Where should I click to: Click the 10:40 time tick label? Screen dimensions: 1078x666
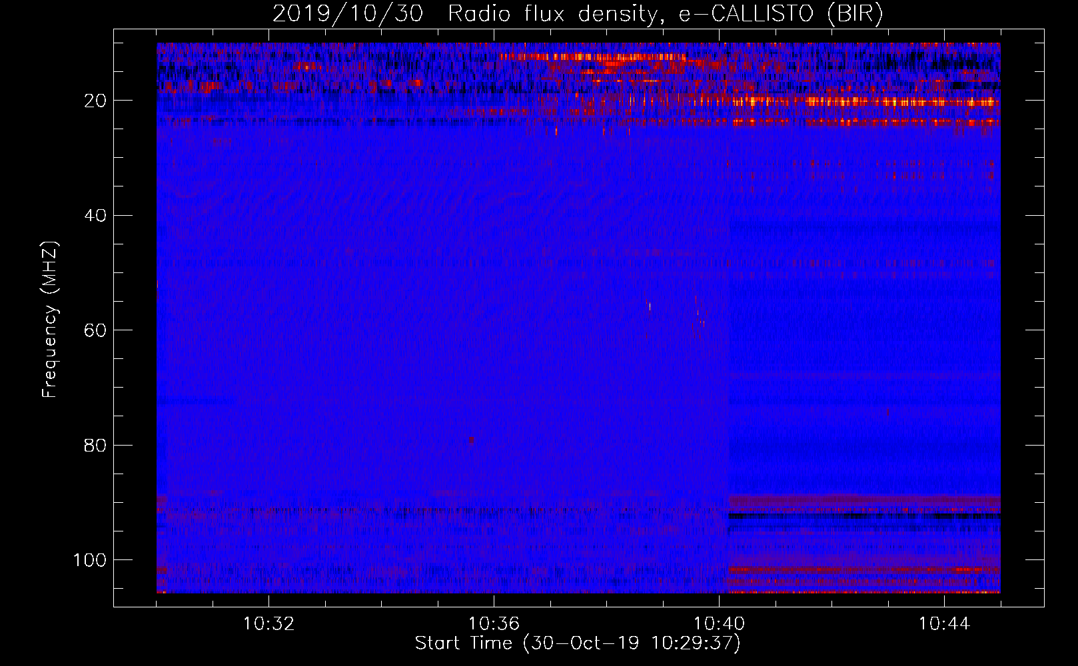719,624
